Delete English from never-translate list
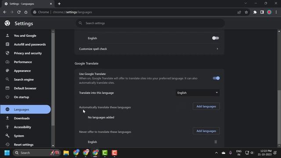Image resolution: width=281 pixels, height=158 pixels. (x=216, y=142)
